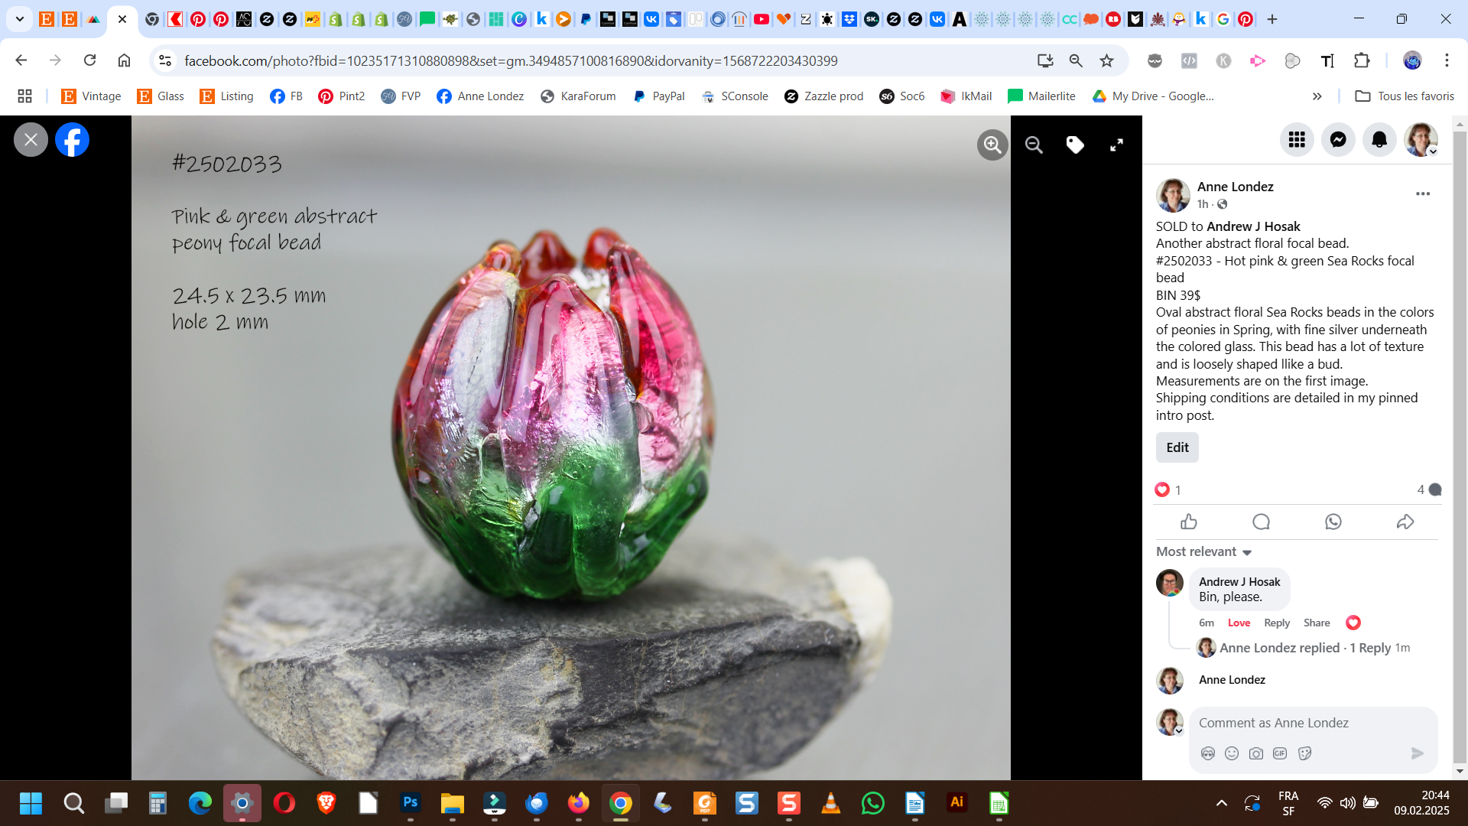Expand the Most relevant comment sorting

point(1203,551)
